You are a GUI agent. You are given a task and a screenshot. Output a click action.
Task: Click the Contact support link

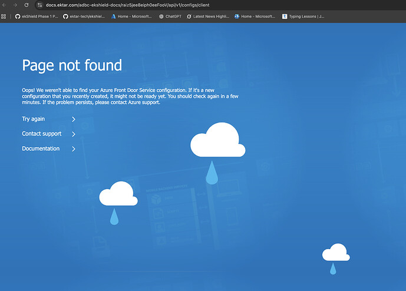coord(41,134)
